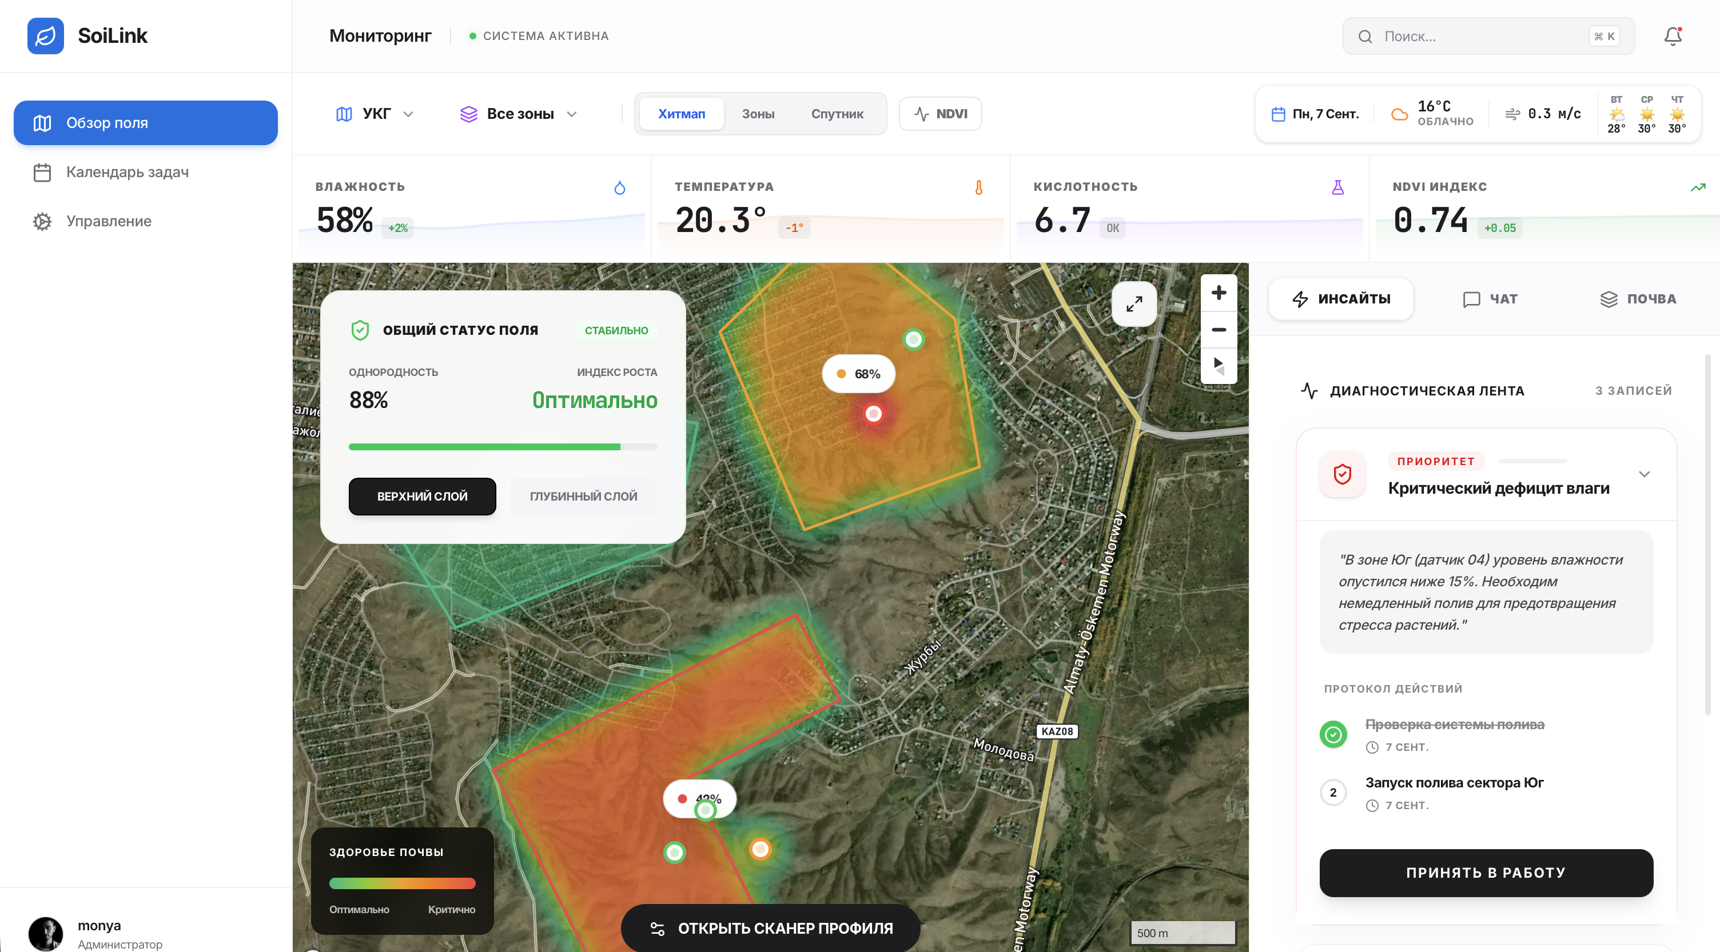Image resolution: width=1720 pixels, height=952 pixels.
Task: Switch to ГЛУБИННЫЙ СЛОЙ layer
Action: point(583,497)
